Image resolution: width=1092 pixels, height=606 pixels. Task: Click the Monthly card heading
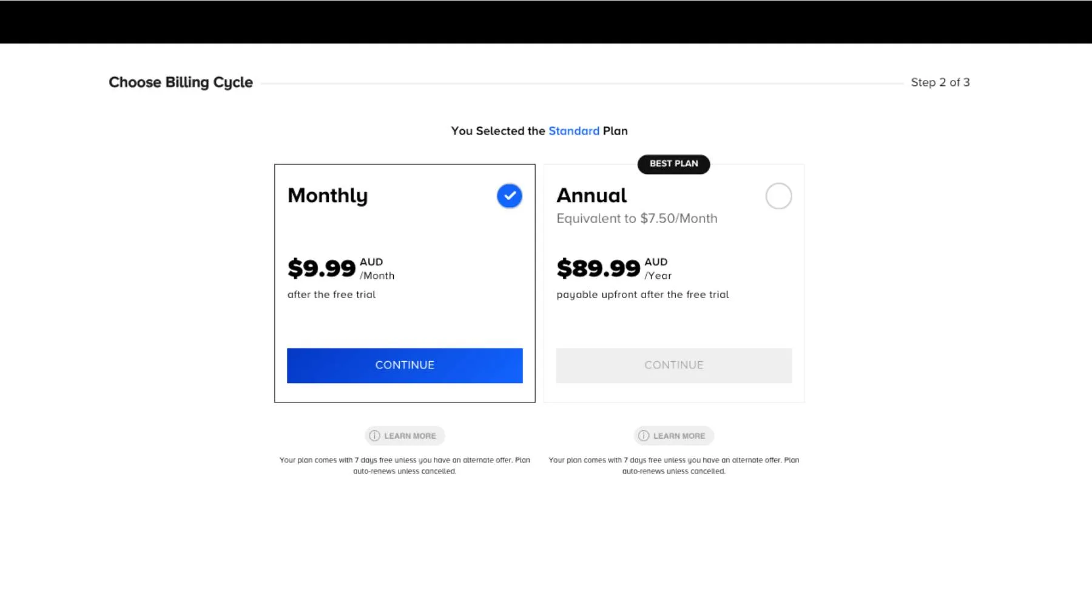tap(328, 196)
